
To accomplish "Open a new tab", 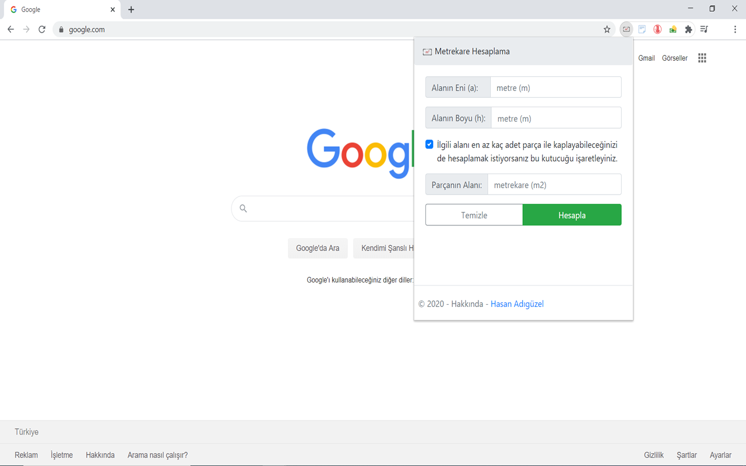I will (x=131, y=9).
